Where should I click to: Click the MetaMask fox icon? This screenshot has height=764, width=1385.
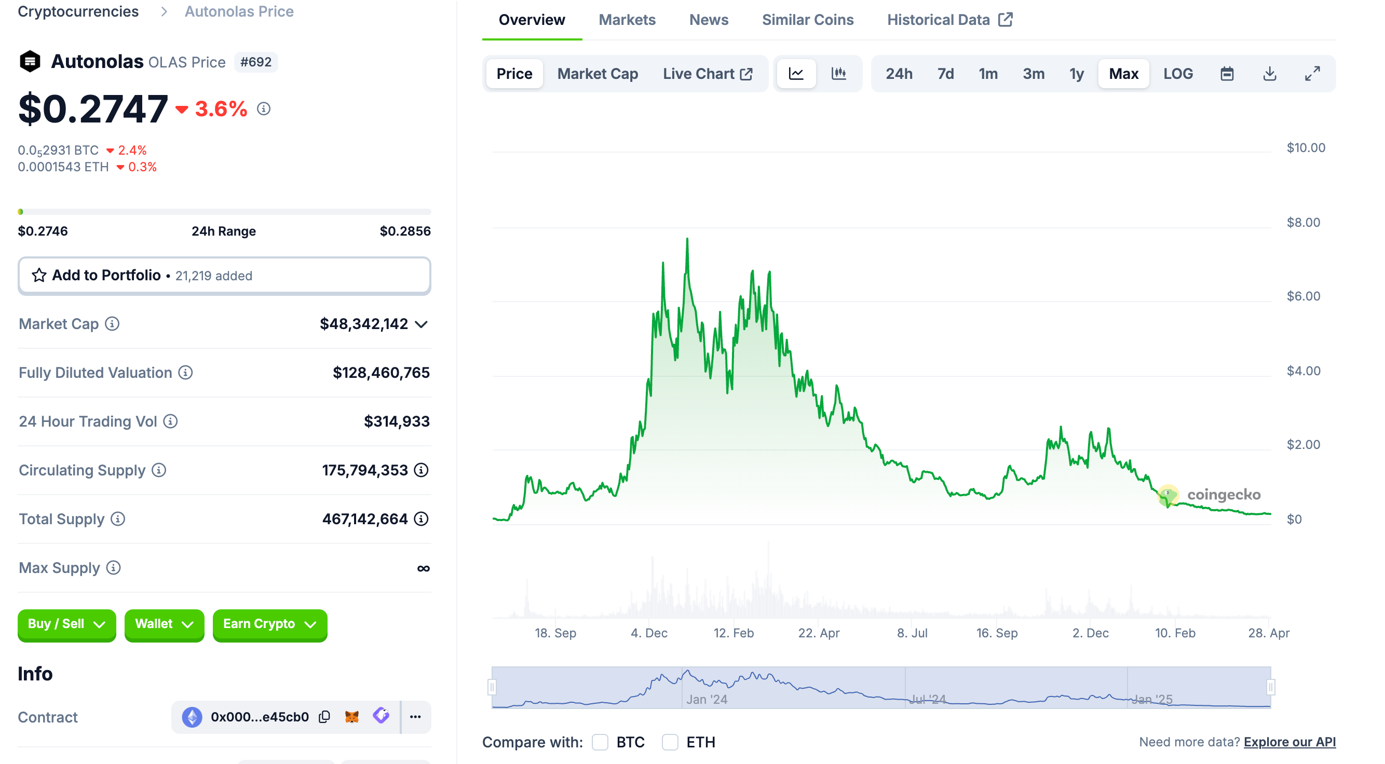click(x=351, y=717)
